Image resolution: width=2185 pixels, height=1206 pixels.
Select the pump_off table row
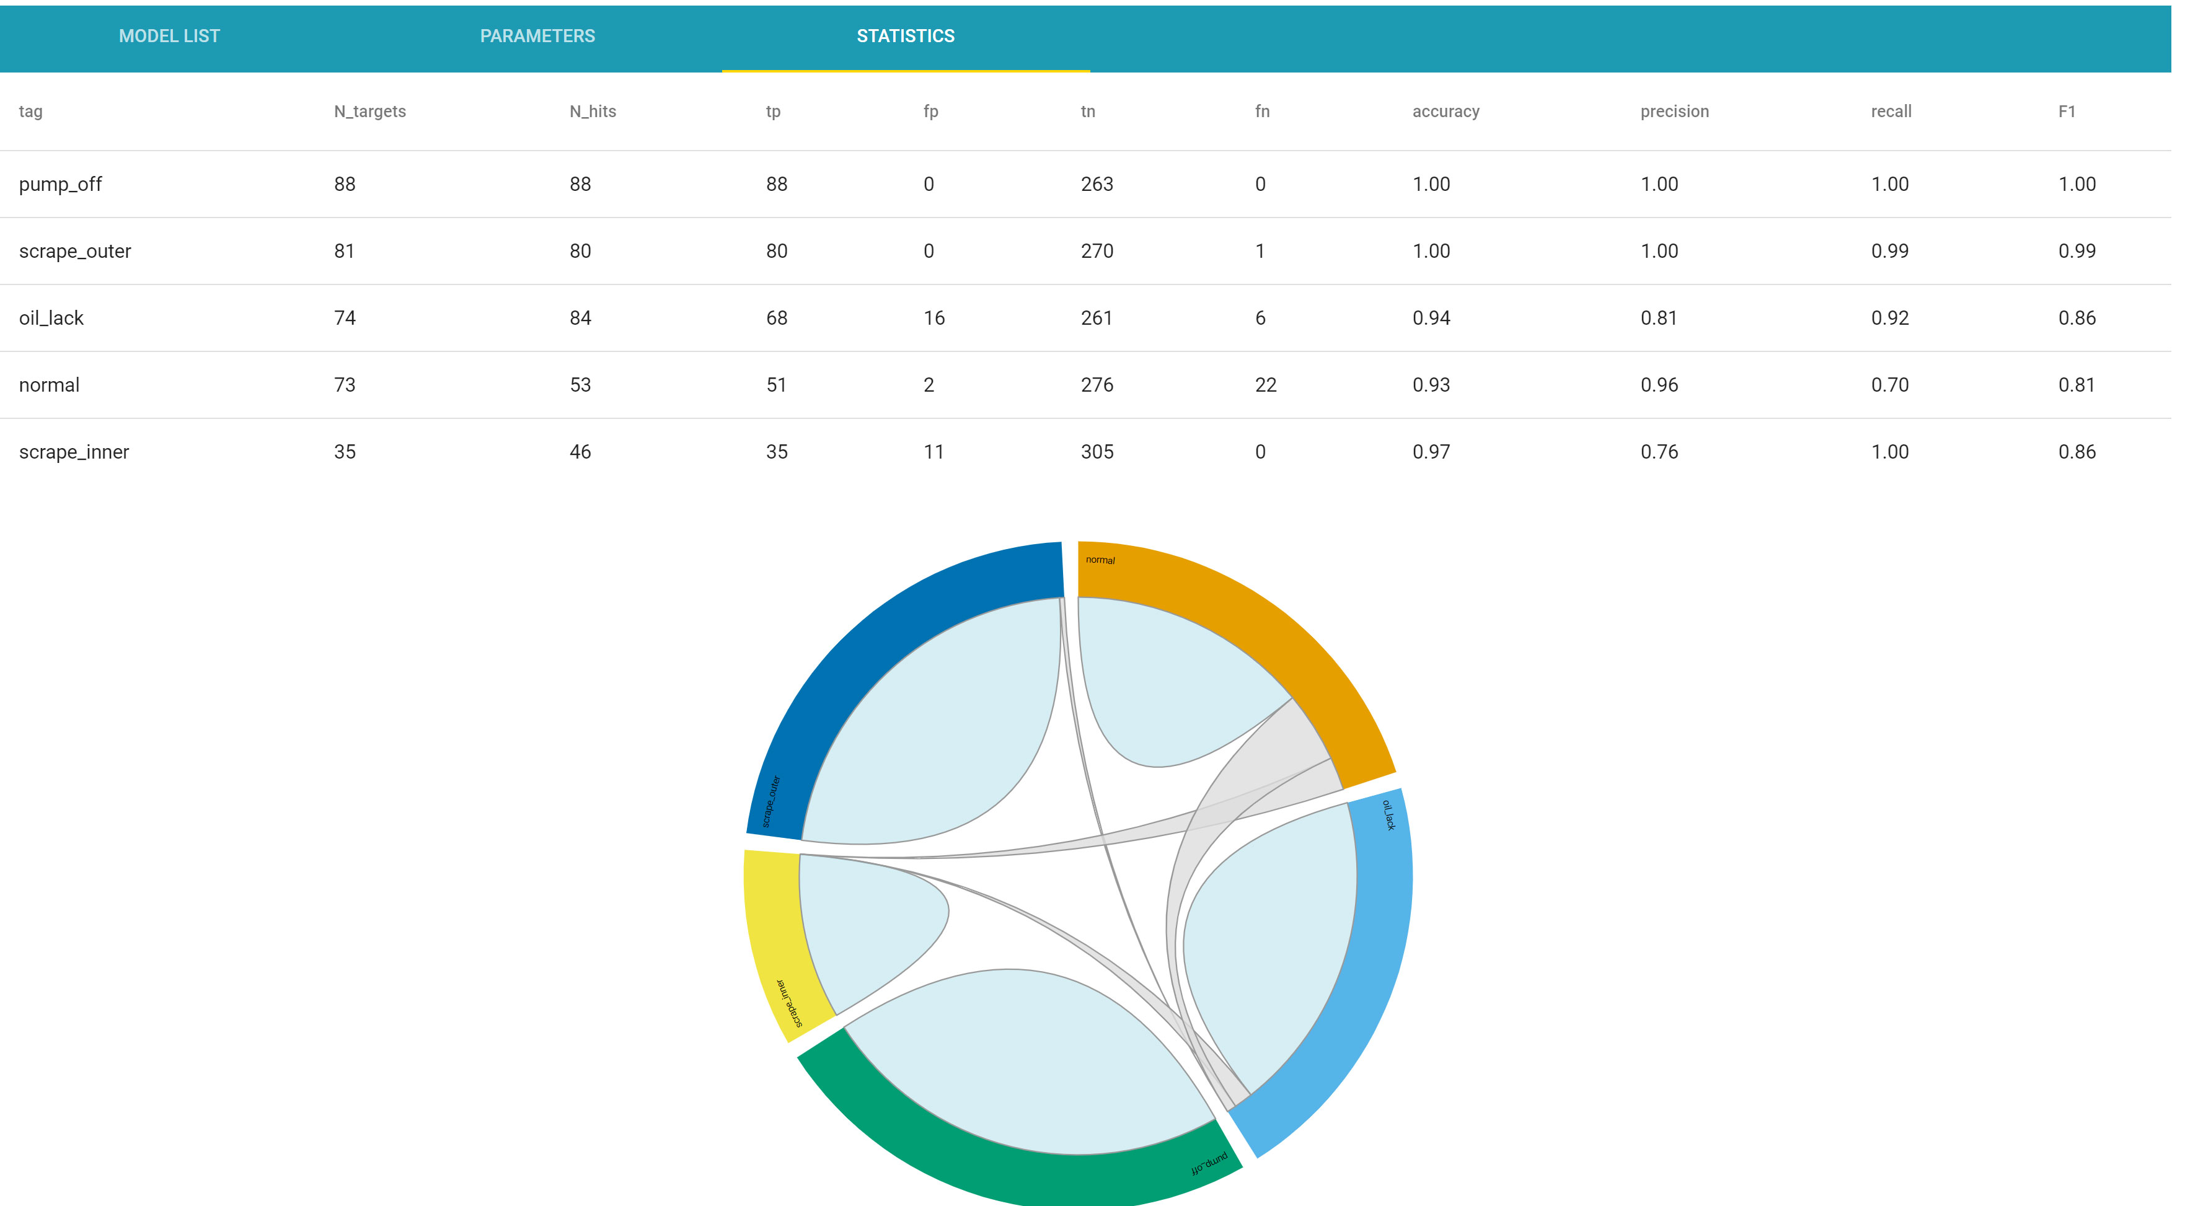coord(60,184)
